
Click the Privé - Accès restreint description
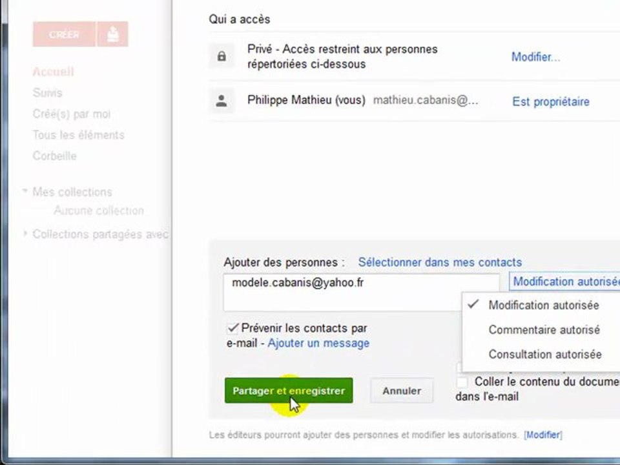click(x=342, y=57)
